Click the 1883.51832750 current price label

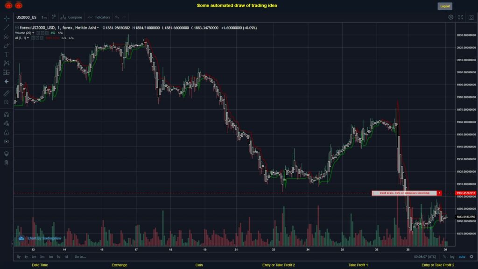(x=465, y=217)
